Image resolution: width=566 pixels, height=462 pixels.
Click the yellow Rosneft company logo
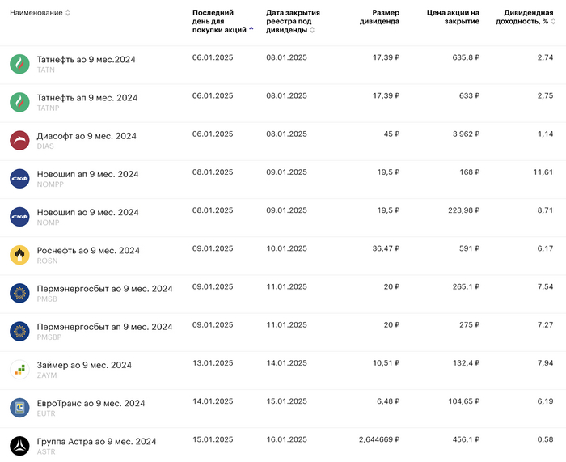19,255
